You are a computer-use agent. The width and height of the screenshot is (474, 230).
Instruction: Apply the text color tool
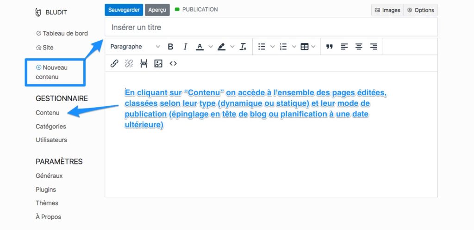point(200,47)
